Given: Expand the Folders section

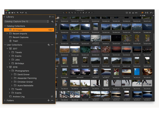Looking at the screenshot, I should [5, 100].
